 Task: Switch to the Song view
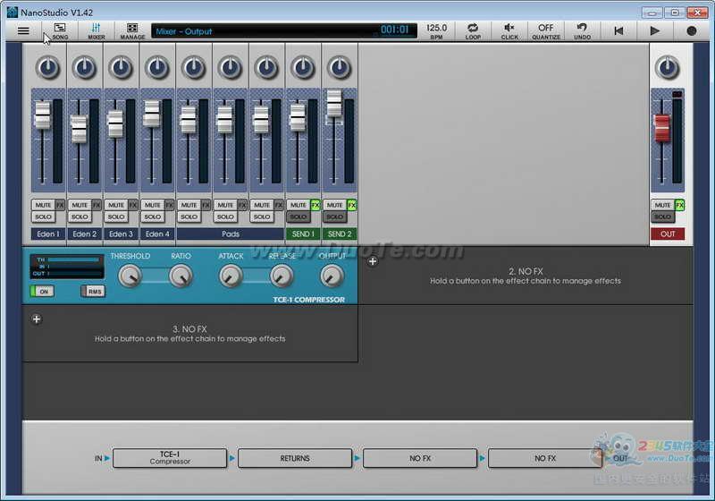(60, 30)
